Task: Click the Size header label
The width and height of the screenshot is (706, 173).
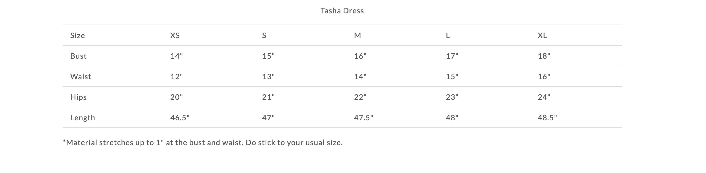Action: pyautogui.click(x=78, y=35)
